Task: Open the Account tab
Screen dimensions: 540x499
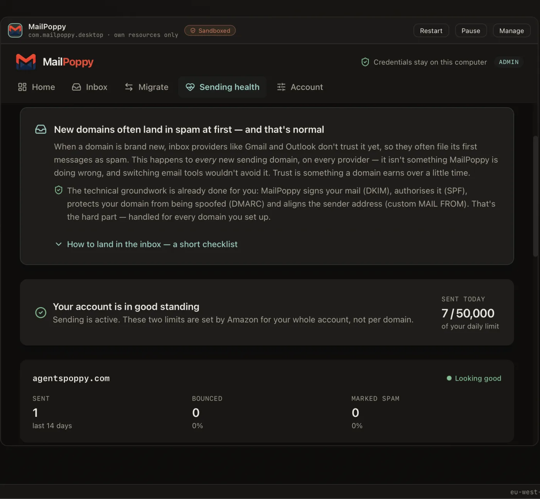Action: pos(300,87)
